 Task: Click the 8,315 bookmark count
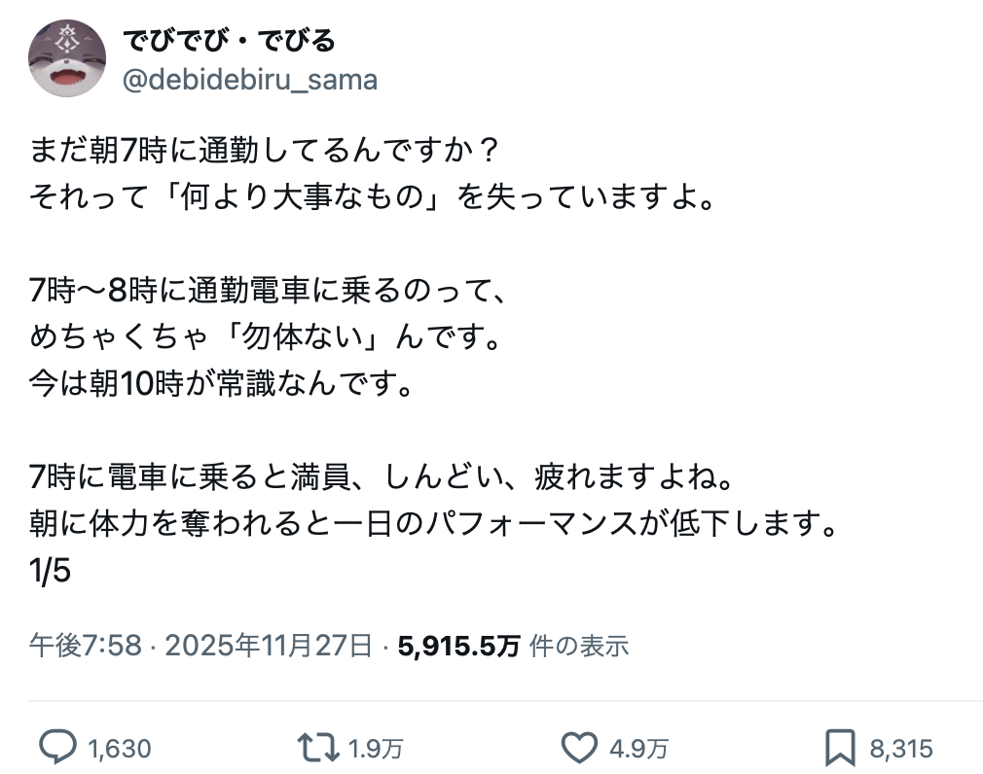point(901,748)
